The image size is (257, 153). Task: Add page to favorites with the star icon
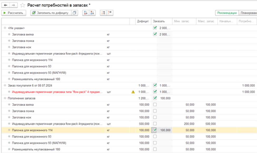click(x=22, y=5)
